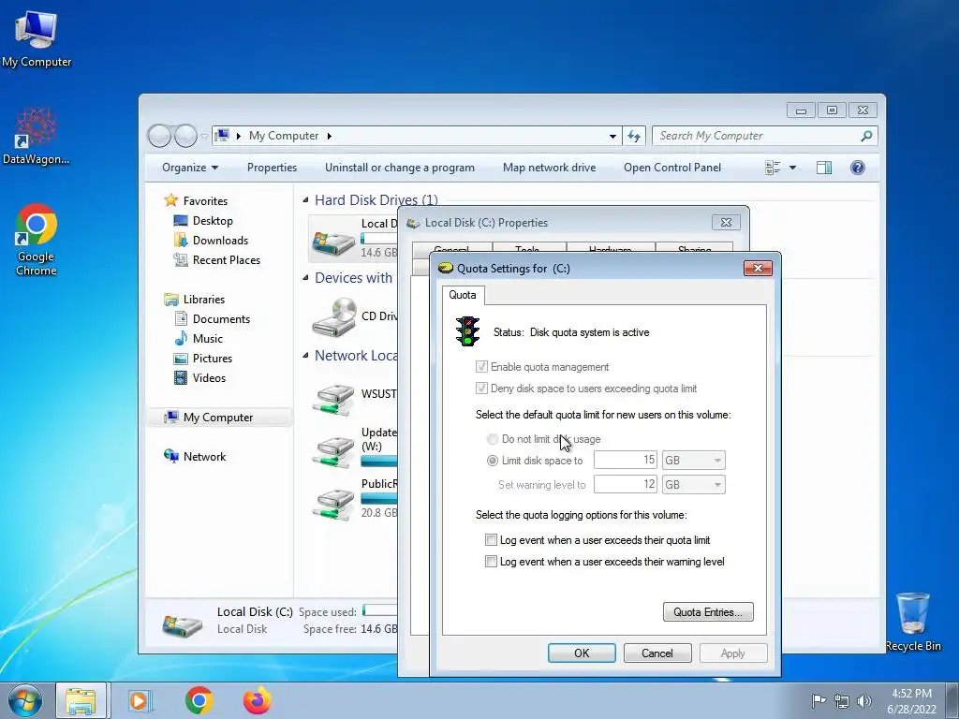Click the Apply button in Quota Settings

(732, 653)
